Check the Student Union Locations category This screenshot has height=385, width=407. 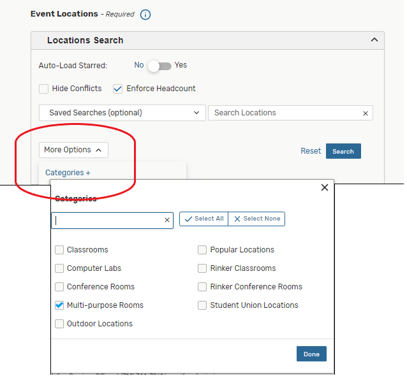click(202, 305)
